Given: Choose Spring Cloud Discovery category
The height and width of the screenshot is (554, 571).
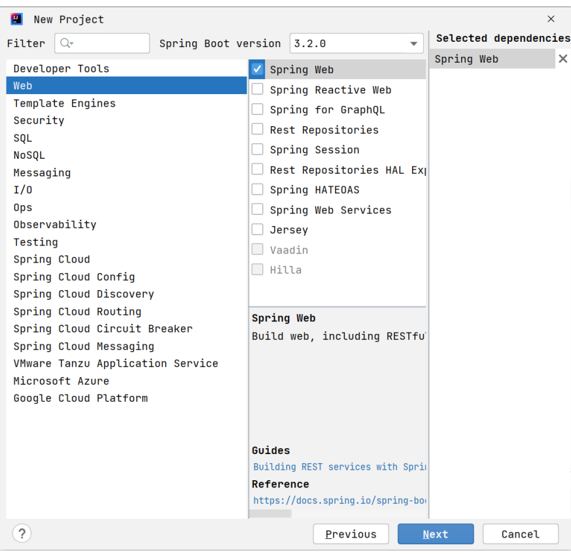Looking at the screenshot, I should pyautogui.click(x=126, y=294).
